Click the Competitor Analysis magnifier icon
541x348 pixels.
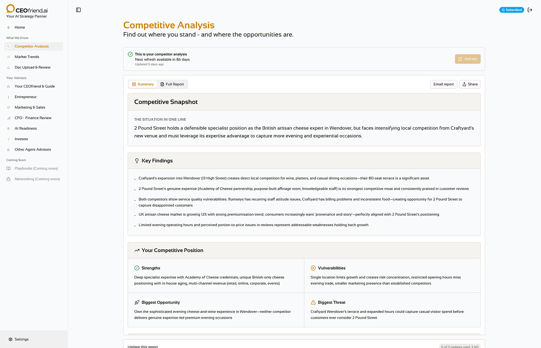(9, 46)
